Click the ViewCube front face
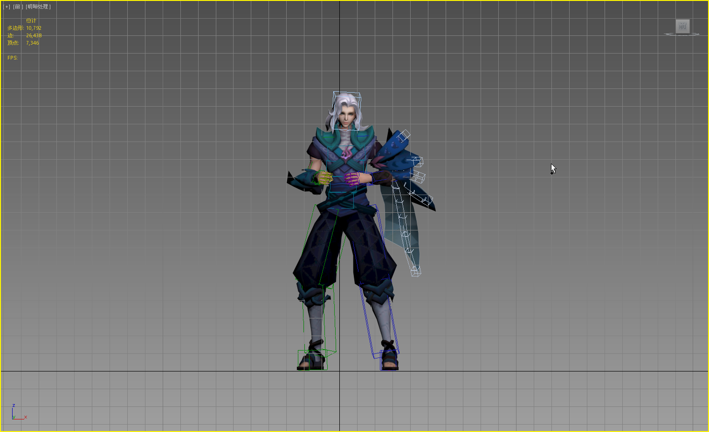Image resolution: width=709 pixels, height=432 pixels. click(x=682, y=26)
